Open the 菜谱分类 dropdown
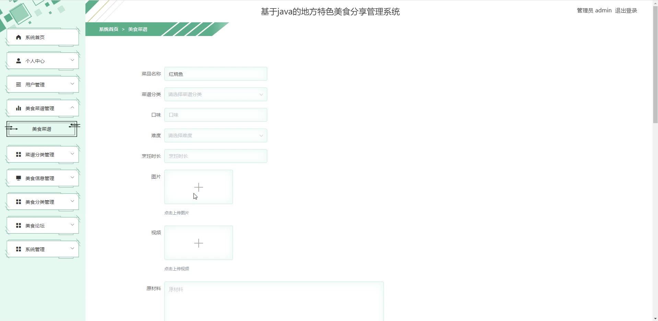This screenshot has width=658, height=321. click(215, 94)
